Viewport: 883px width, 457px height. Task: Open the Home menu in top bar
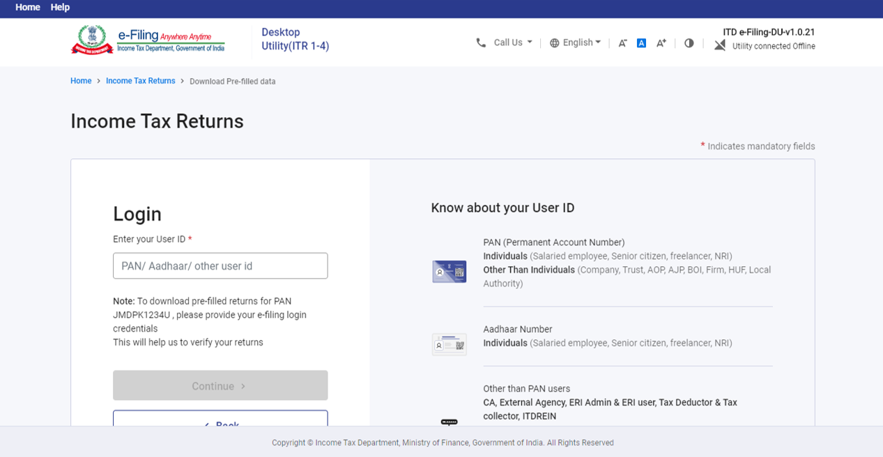tap(28, 7)
